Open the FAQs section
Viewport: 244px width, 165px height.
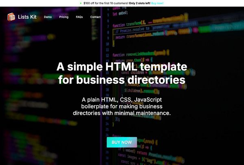click(x=79, y=17)
